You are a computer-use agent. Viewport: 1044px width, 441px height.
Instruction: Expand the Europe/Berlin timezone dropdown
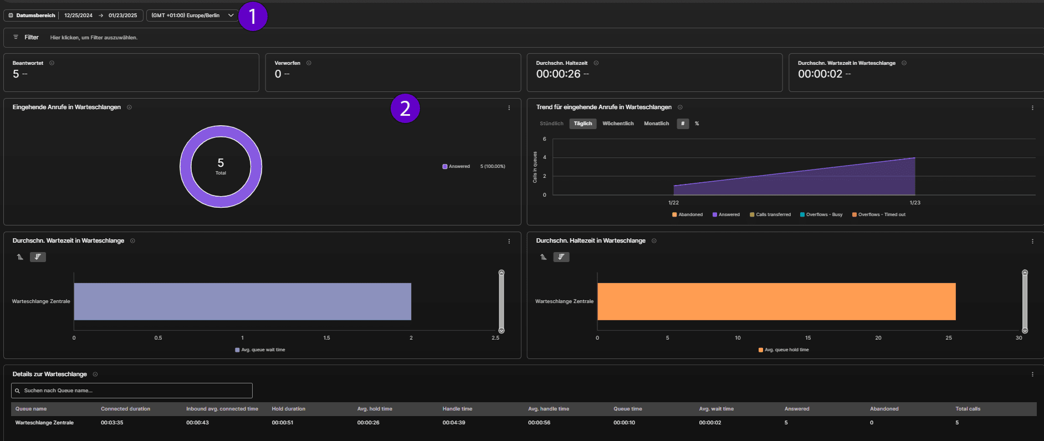pos(192,16)
